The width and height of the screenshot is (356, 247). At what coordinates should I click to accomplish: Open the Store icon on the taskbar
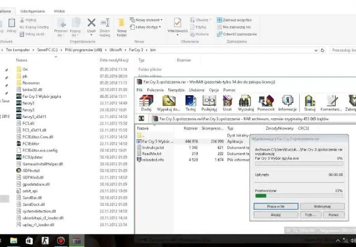click(x=29, y=241)
